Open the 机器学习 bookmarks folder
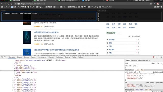Image resolution: width=163 pixels, height=92 pixels. (82, 7)
